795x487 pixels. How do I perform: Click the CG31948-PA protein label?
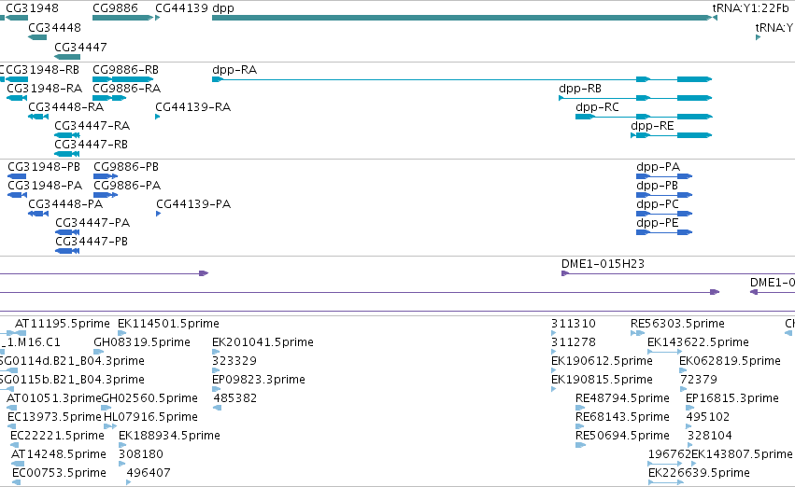(45, 186)
